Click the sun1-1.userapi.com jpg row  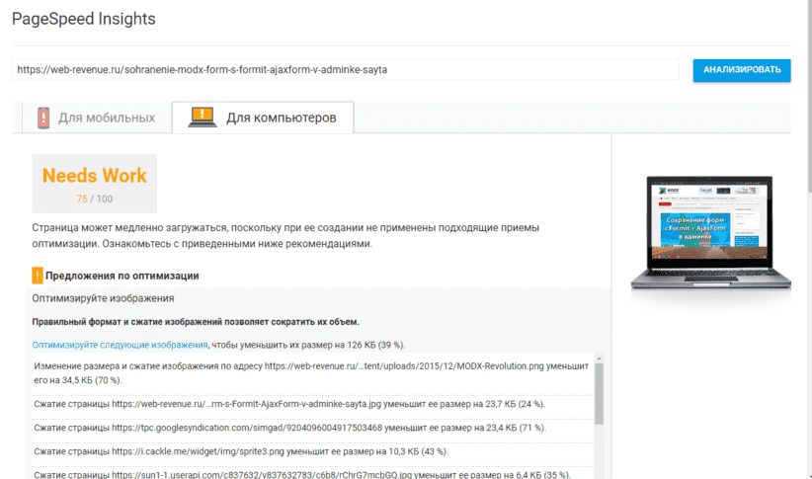point(312,474)
